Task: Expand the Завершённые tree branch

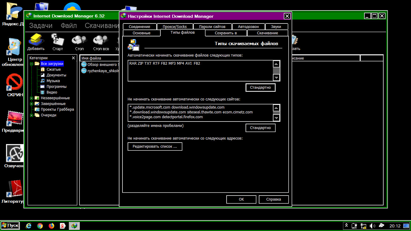Action: click(x=31, y=104)
